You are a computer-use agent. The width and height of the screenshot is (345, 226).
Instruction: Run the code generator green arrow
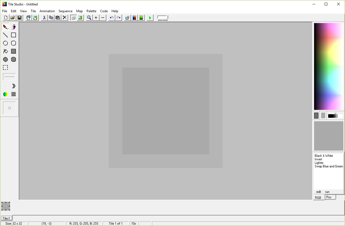click(150, 17)
